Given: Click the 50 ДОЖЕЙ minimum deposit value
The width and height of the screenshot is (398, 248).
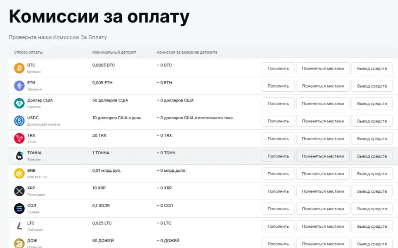Looking at the screenshot, I should click(103, 240).
